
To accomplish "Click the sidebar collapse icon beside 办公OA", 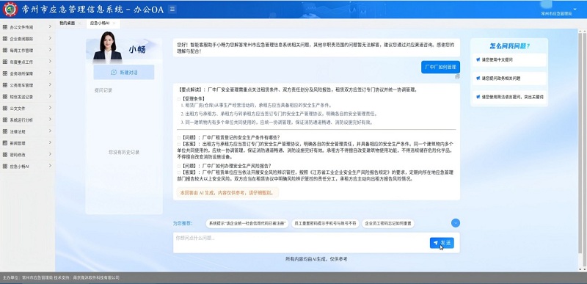I will [172, 10].
